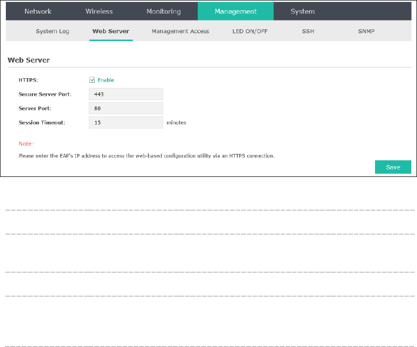Select the Management tab

[x=236, y=11]
